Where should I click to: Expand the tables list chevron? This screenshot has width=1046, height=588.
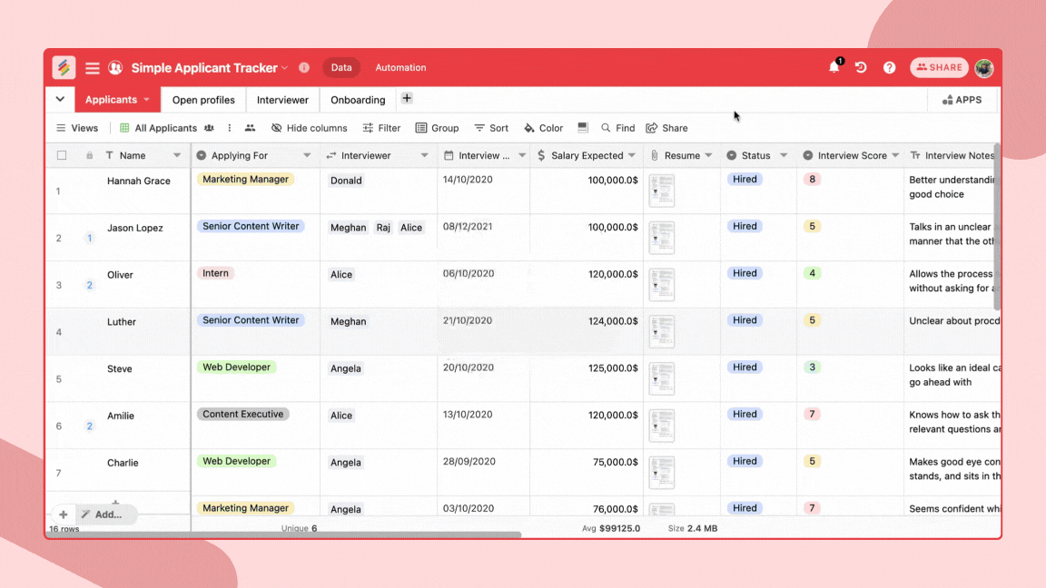pos(60,100)
